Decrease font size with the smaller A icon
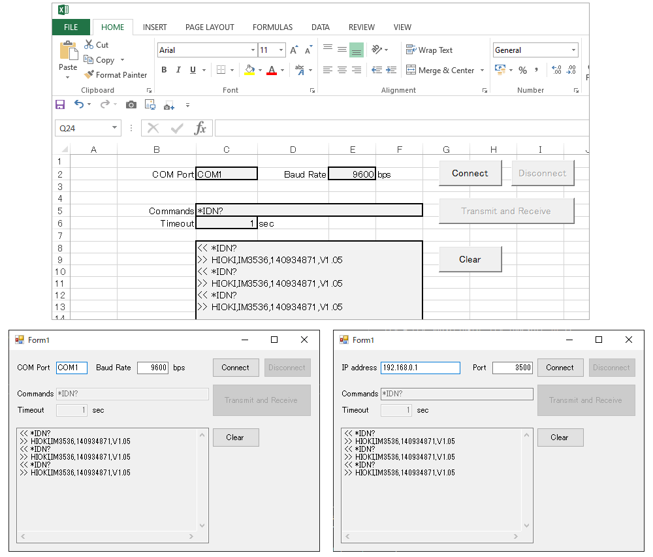Screen dimensions: 653x557 pos(309,50)
